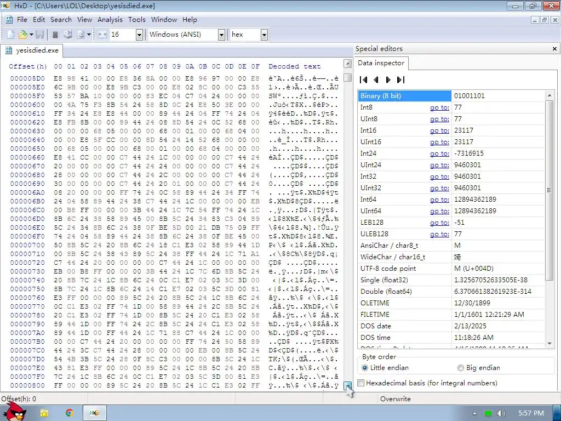This screenshot has height=421, width=561.
Task: Close the Special editors panel
Action: [554, 49]
